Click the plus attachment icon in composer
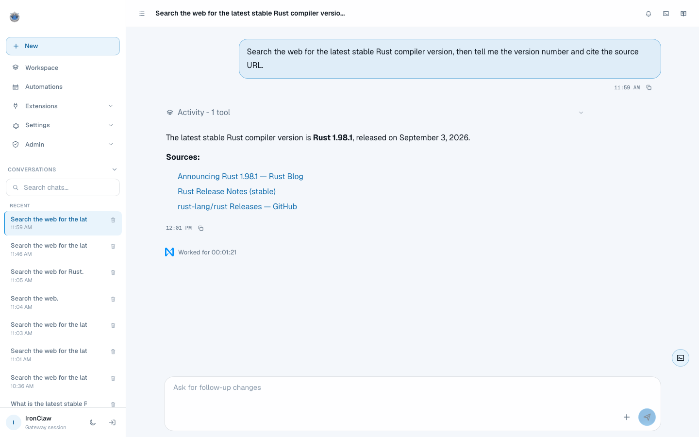The image size is (699, 437). pos(627,417)
